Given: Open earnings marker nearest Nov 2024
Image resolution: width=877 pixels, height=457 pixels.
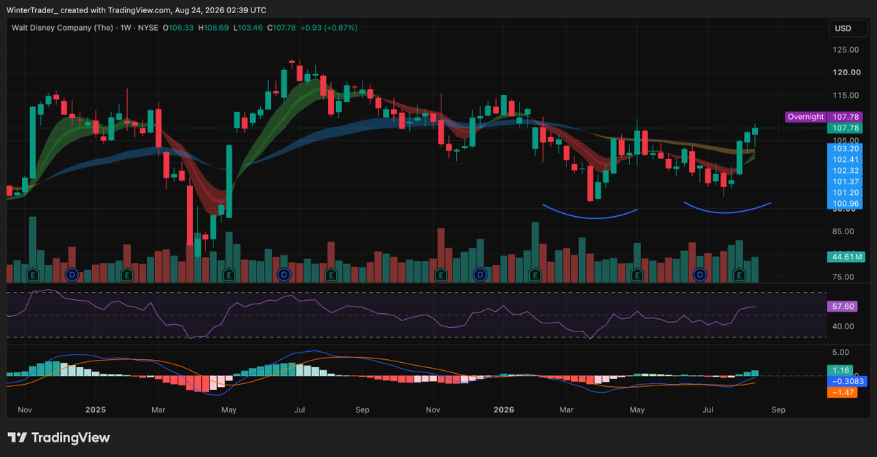Looking at the screenshot, I should [x=32, y=274].
